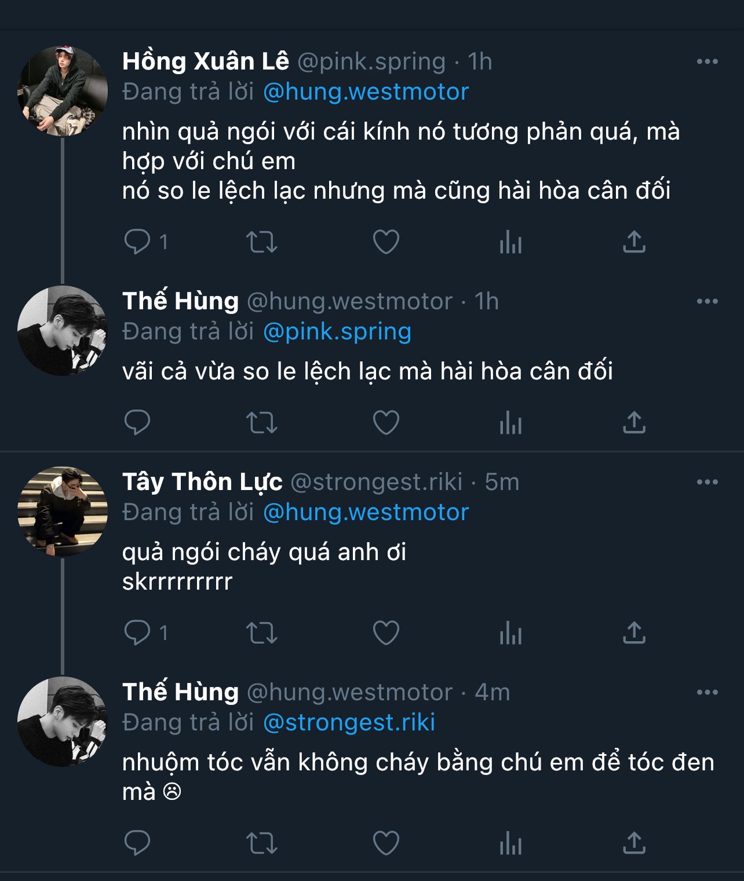744x881 pixels.
Task: View analytics on Thế Hùng's 4m reply
Action: [510, 843]
